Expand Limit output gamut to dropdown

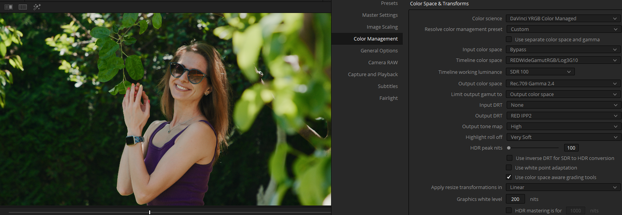point(563,94)
